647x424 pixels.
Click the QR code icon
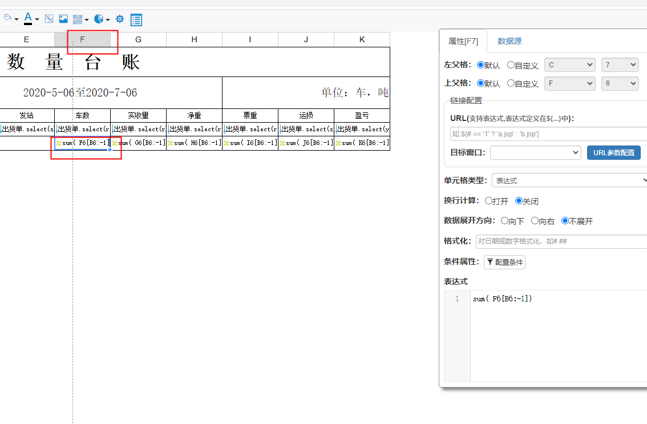78,18
